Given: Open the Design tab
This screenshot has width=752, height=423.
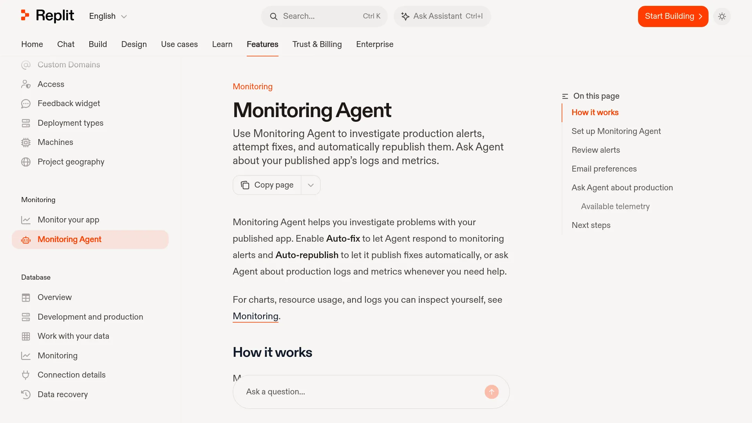Looking at the screenshot, I should (134, 44).
